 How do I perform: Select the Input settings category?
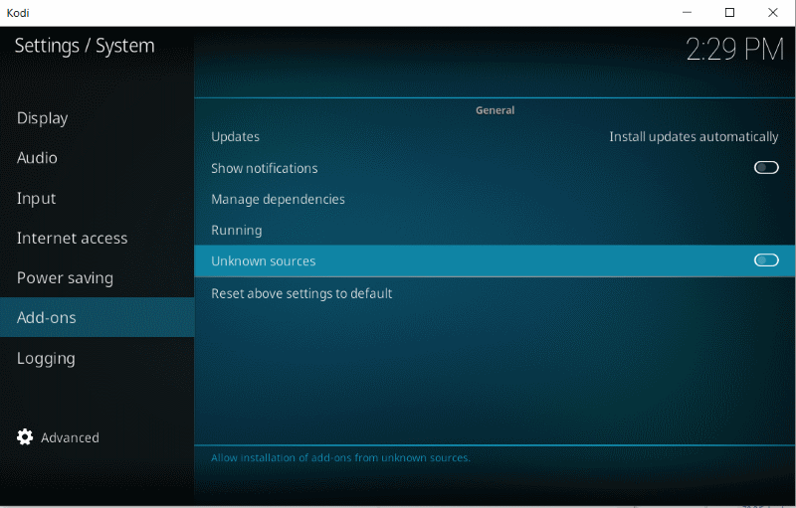[x=97, y=198]
